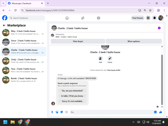This screenshot has width=168, height=126.
Task: Show hidden system tray icons chevron
Action: pos(133,122)
